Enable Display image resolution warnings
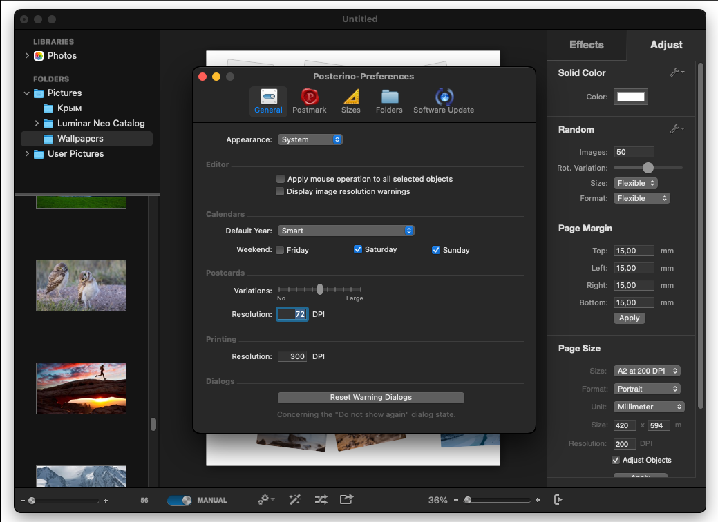This screenshot has width=718, height=522. point(280,191)
